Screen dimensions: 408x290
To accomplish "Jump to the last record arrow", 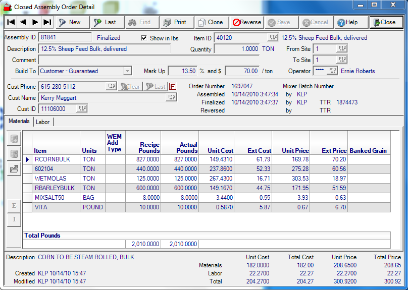I will tap(47, 22).
